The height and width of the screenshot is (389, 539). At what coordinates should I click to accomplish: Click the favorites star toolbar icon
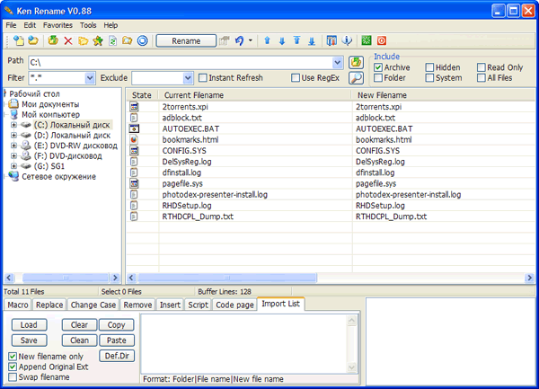point(98,41)
